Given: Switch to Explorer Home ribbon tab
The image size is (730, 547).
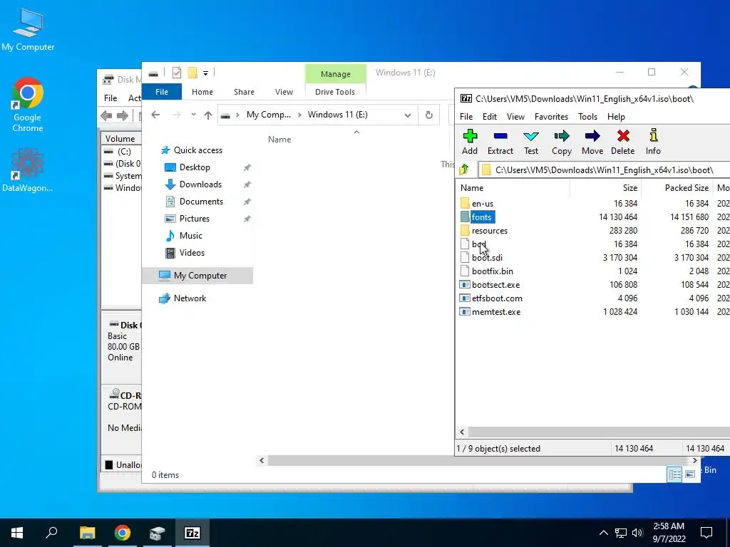Looking at the screenshot, I should click(x=202, y=92).
